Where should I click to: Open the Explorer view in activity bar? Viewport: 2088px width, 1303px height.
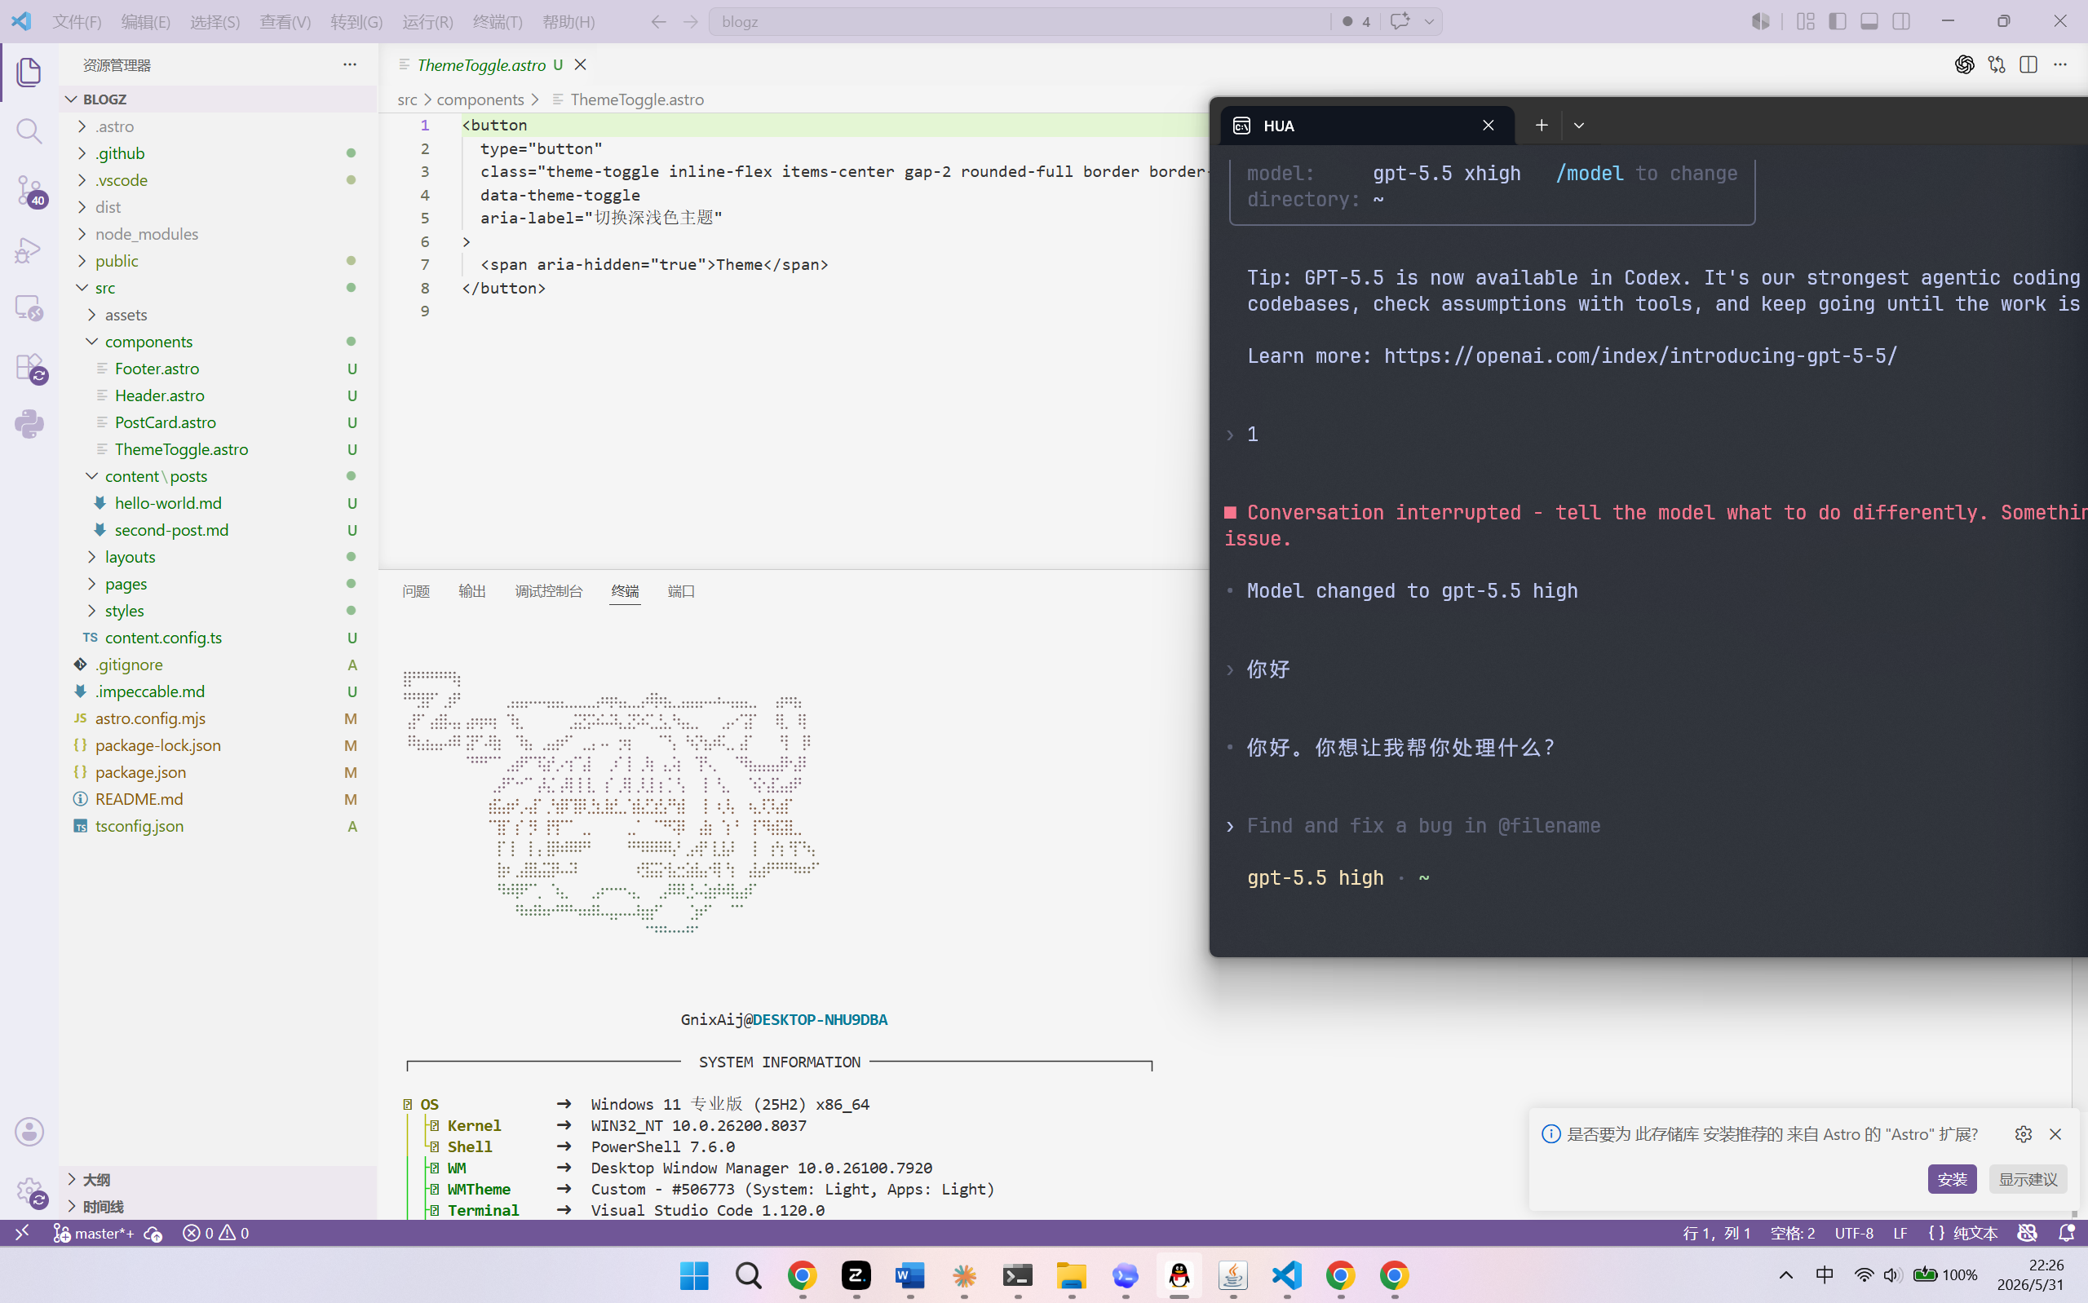tap(29, 72)
